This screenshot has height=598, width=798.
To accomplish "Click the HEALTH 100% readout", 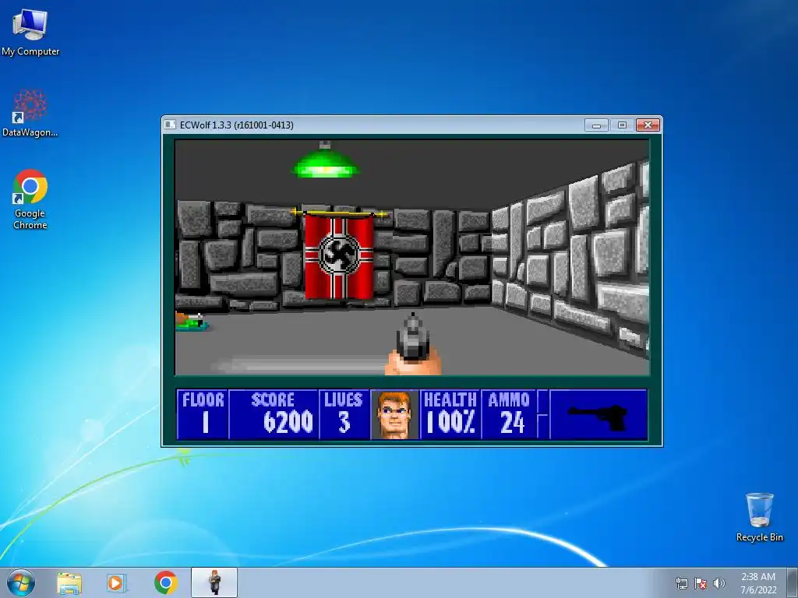I will click(450, 414).
